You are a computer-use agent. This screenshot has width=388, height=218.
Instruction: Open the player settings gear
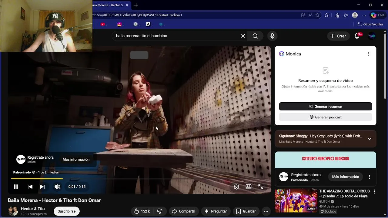[x=236, y=187]
